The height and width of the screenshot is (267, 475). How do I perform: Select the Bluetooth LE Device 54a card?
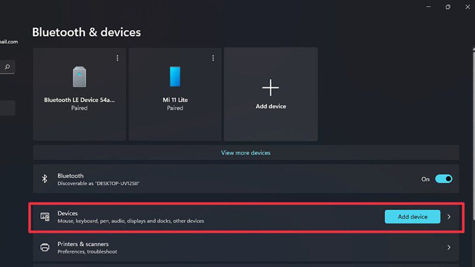point(80,94)
